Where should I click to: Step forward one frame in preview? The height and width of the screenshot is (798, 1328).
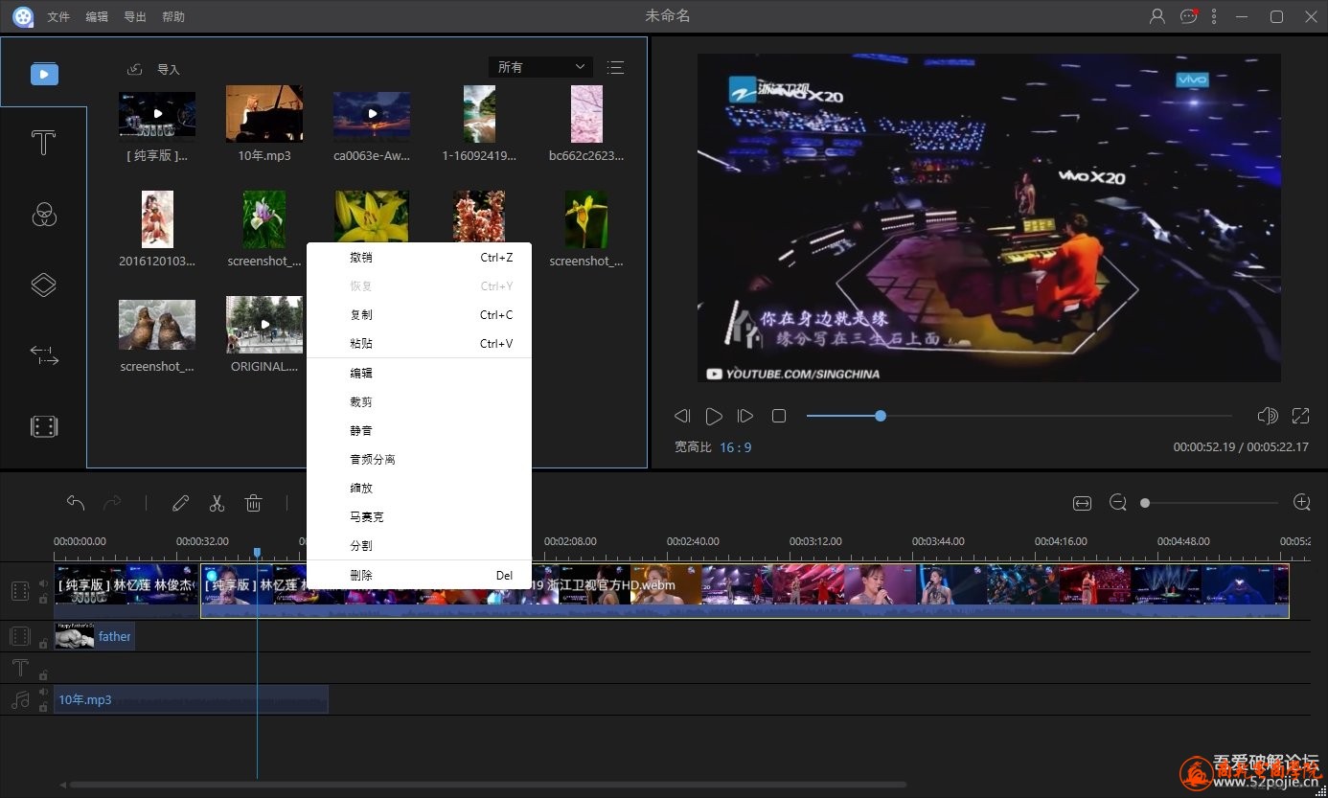(x=745, y=416)
